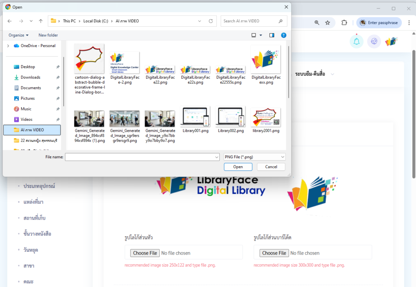416x287 pixels.
Task: Open the Chrome extensions puzzle icon
Action: tap(344, 23)
